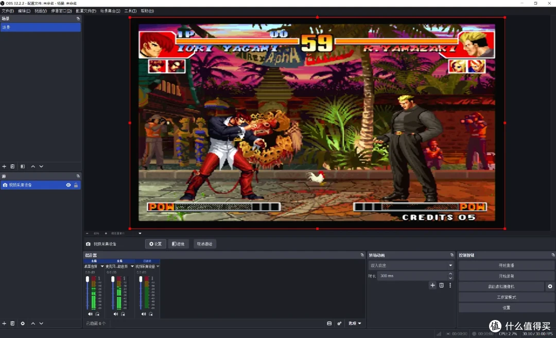Lock the 视频采集设备 source with padlock
The height and width of the screenshot is (338, 556).
coord(76,185)
